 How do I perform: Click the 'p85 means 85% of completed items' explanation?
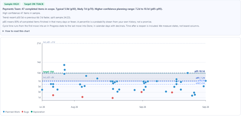coord(77,22)
